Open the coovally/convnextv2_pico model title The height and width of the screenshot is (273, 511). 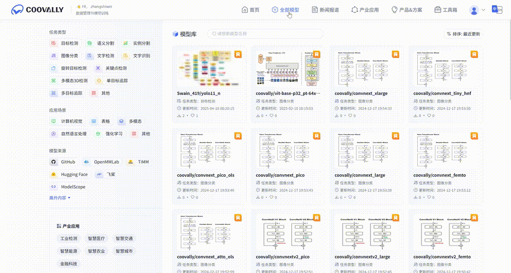pos(282,257)
